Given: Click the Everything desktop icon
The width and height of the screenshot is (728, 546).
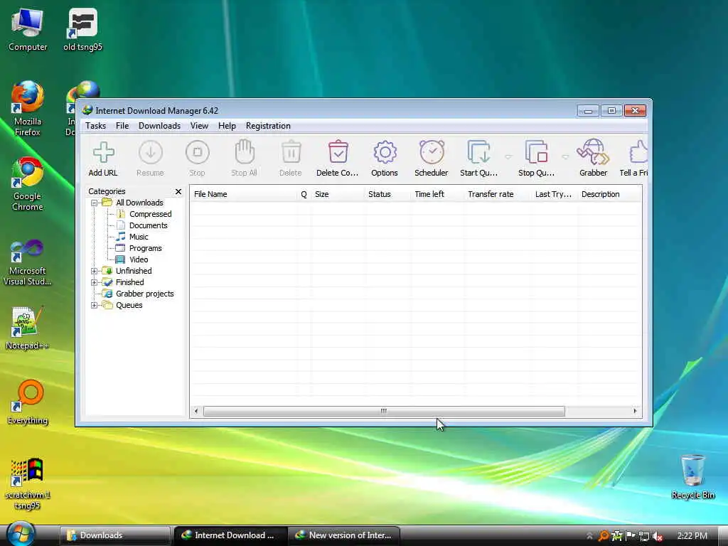Looking at the screenshot, I should [x=28, y=402].
